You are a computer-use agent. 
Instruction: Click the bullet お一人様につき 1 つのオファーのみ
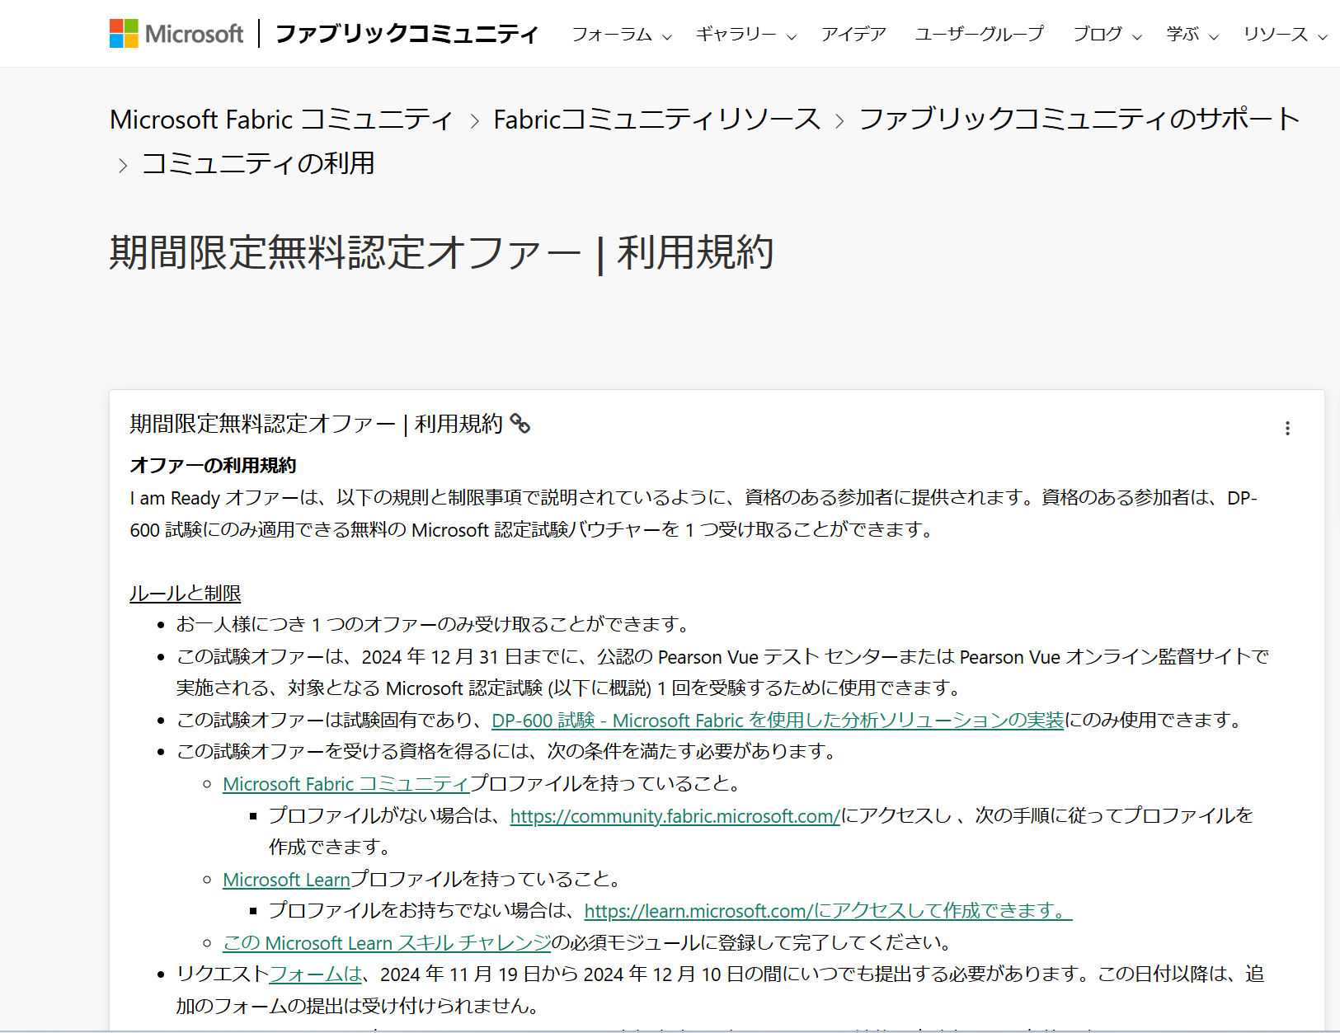tap(435, 625)
